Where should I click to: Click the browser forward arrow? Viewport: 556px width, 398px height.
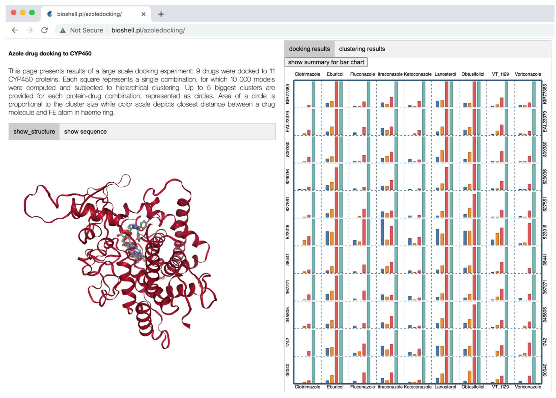point(30,30)
